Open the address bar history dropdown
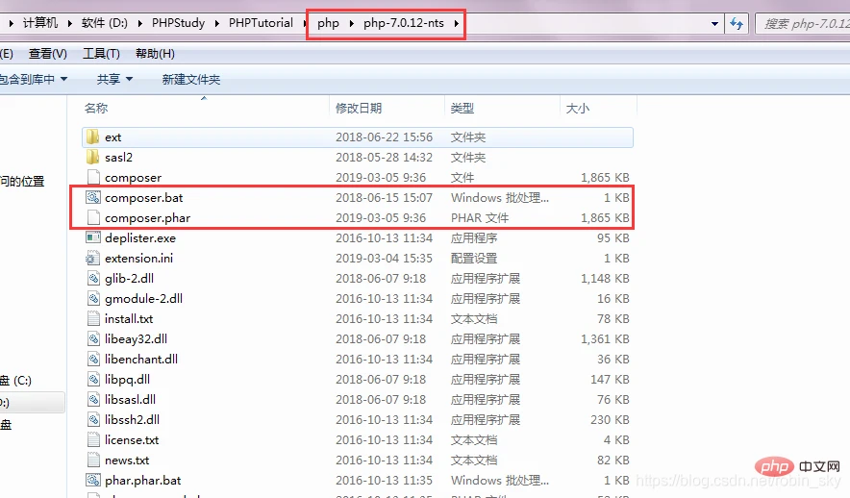 714,23
